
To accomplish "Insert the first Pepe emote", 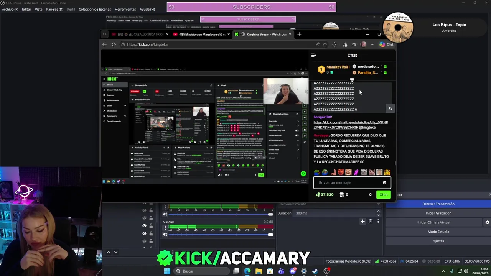I will pos(317,172).
